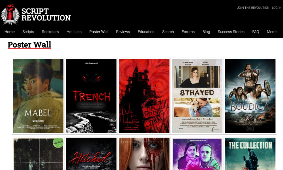Select the bloody red-haired woman poster
This screenshot has width=283, height=170.
pyautogui.click(x=144, y=154)
